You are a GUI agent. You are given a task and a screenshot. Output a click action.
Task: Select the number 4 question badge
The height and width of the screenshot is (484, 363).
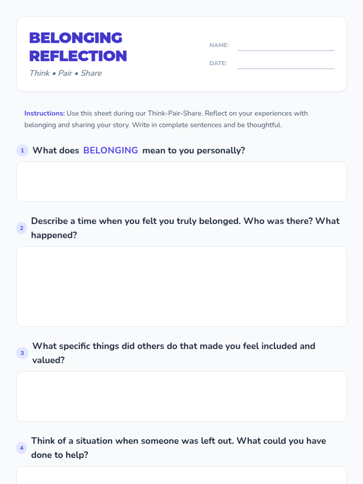point(21,448)
